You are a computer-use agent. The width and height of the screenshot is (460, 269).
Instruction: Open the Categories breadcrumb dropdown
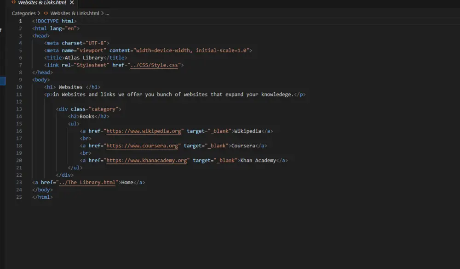pyautogui.click(x=23, y=13)
